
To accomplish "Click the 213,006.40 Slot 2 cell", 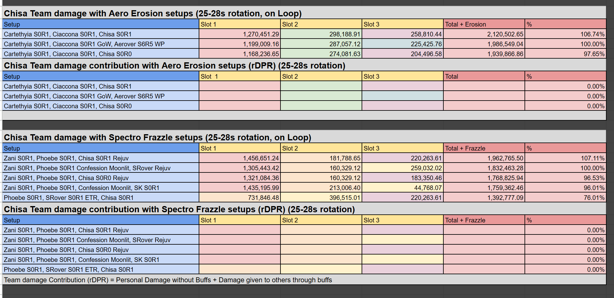I will tap(321, 188).
